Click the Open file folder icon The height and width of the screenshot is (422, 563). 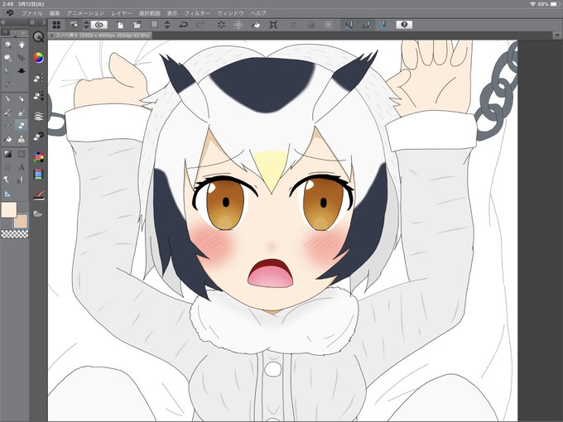tap(137, 25)
